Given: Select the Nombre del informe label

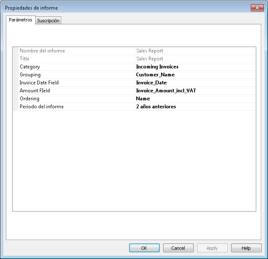Looking at the screenshot, I should [42, 51].
